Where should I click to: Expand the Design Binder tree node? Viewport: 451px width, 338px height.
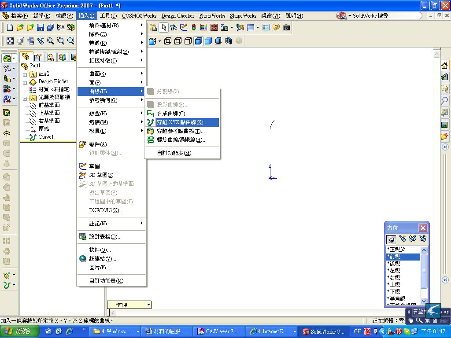point(25,83)
